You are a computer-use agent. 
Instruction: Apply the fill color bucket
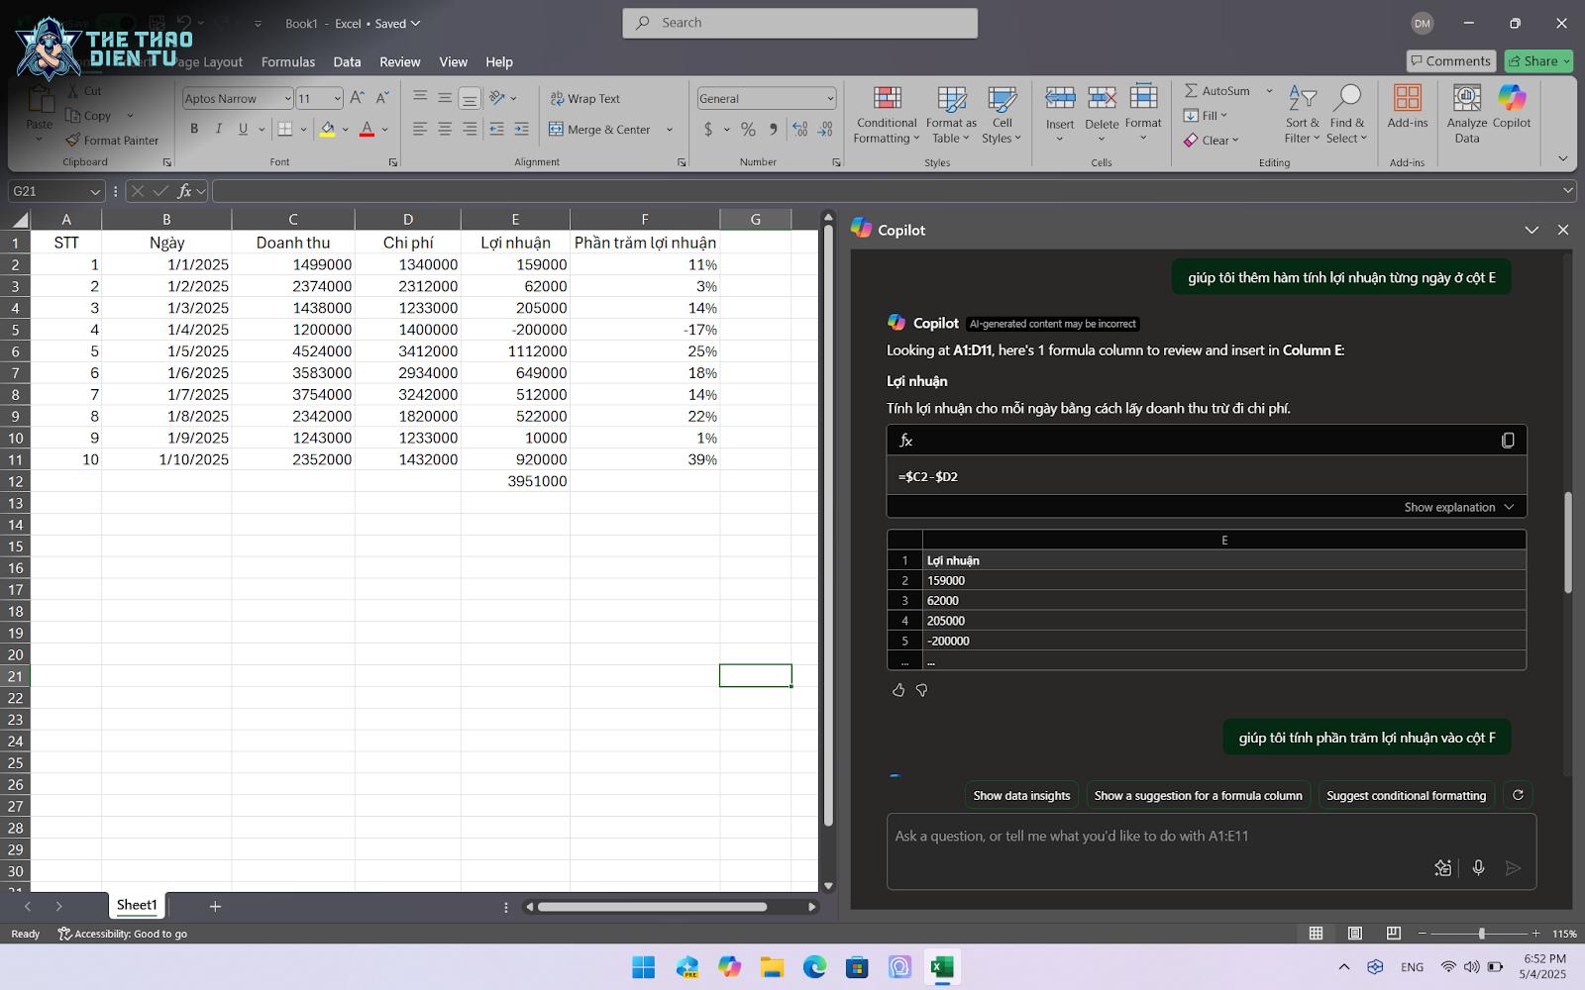pos(327,129)
